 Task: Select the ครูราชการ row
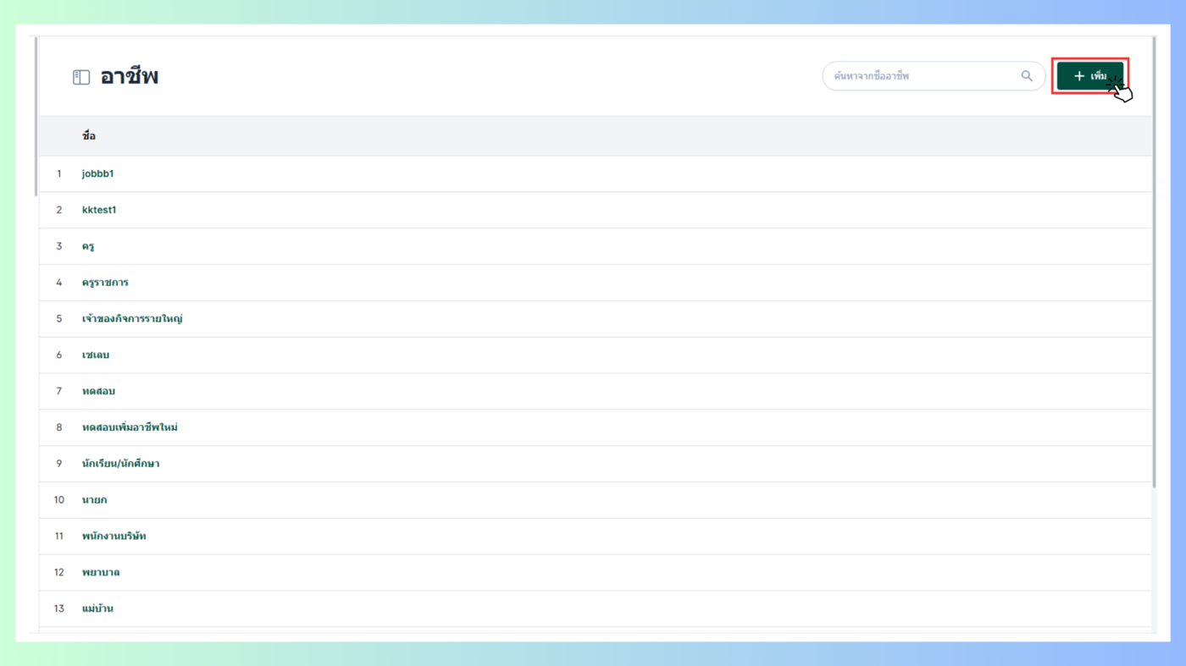596,283
